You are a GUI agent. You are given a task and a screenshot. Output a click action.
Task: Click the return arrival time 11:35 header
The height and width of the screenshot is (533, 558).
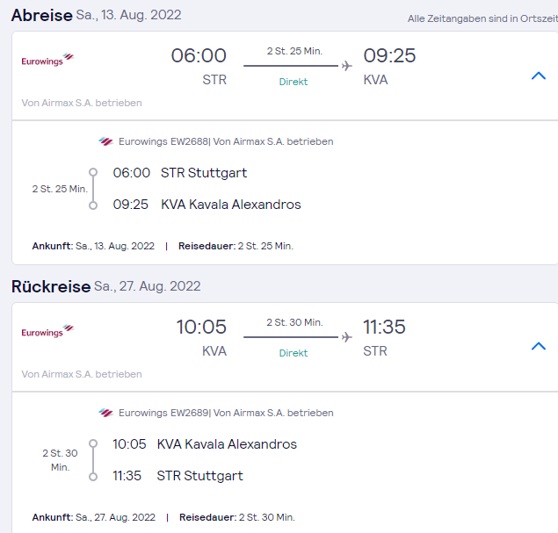(384, 328)
